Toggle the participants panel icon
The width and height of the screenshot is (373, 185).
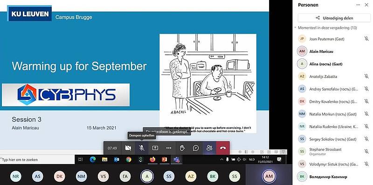pos(209,148)
